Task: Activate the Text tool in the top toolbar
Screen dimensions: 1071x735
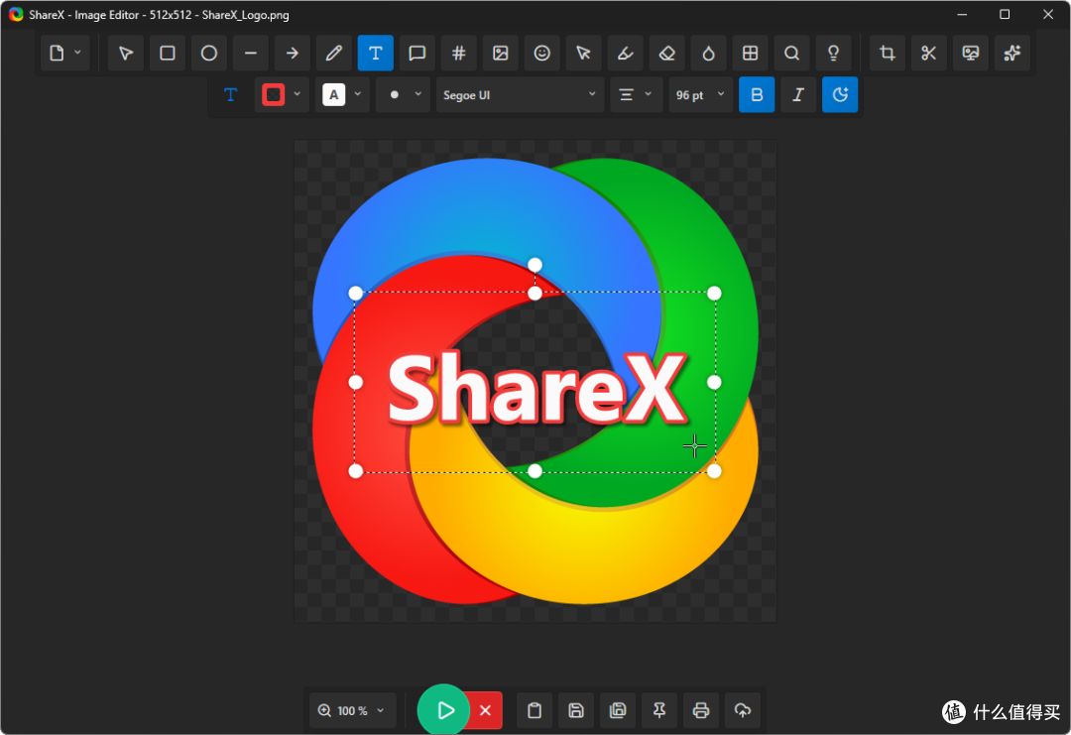Action: [x=376, y=54]
